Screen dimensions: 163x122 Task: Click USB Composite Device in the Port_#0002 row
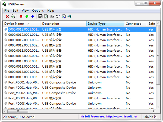point(59,93)
